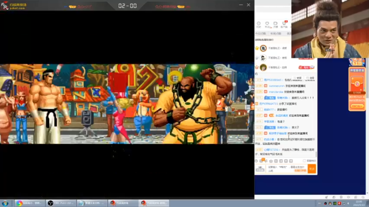Open the client icon with red badge
Image resolution: width=369 pixels, height=207 pixels.
click(x=284, y=24)
